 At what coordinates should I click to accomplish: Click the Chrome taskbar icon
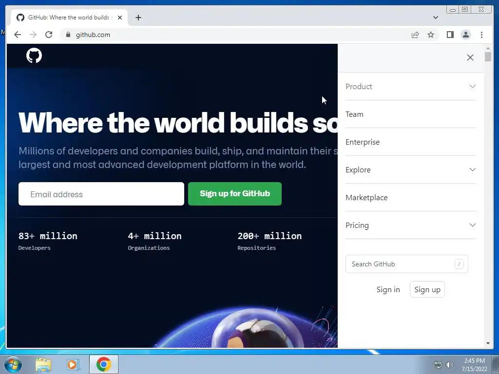[104, 364]
